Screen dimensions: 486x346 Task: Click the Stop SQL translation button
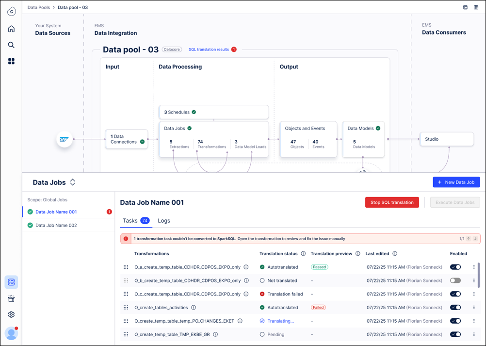click(391, 202)
